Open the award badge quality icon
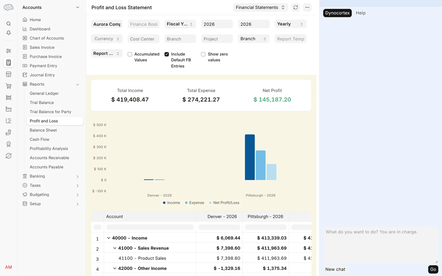Screen dimensions: 442x276 click(9, 144)
